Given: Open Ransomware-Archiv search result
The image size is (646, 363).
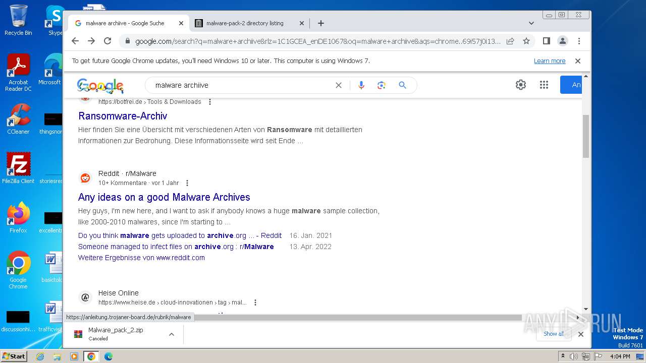Looking at the screenshot, I should 123,116.
